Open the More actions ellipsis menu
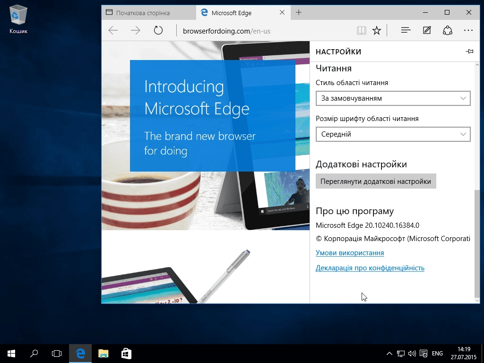 [x=468, y=30]
